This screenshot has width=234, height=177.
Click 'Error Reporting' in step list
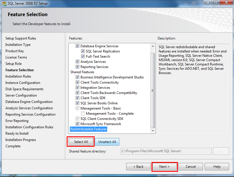17,121
